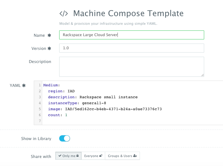Click the lock icon on Only me
The height and width of the screenshot is (166, 223).
(77, 156)
